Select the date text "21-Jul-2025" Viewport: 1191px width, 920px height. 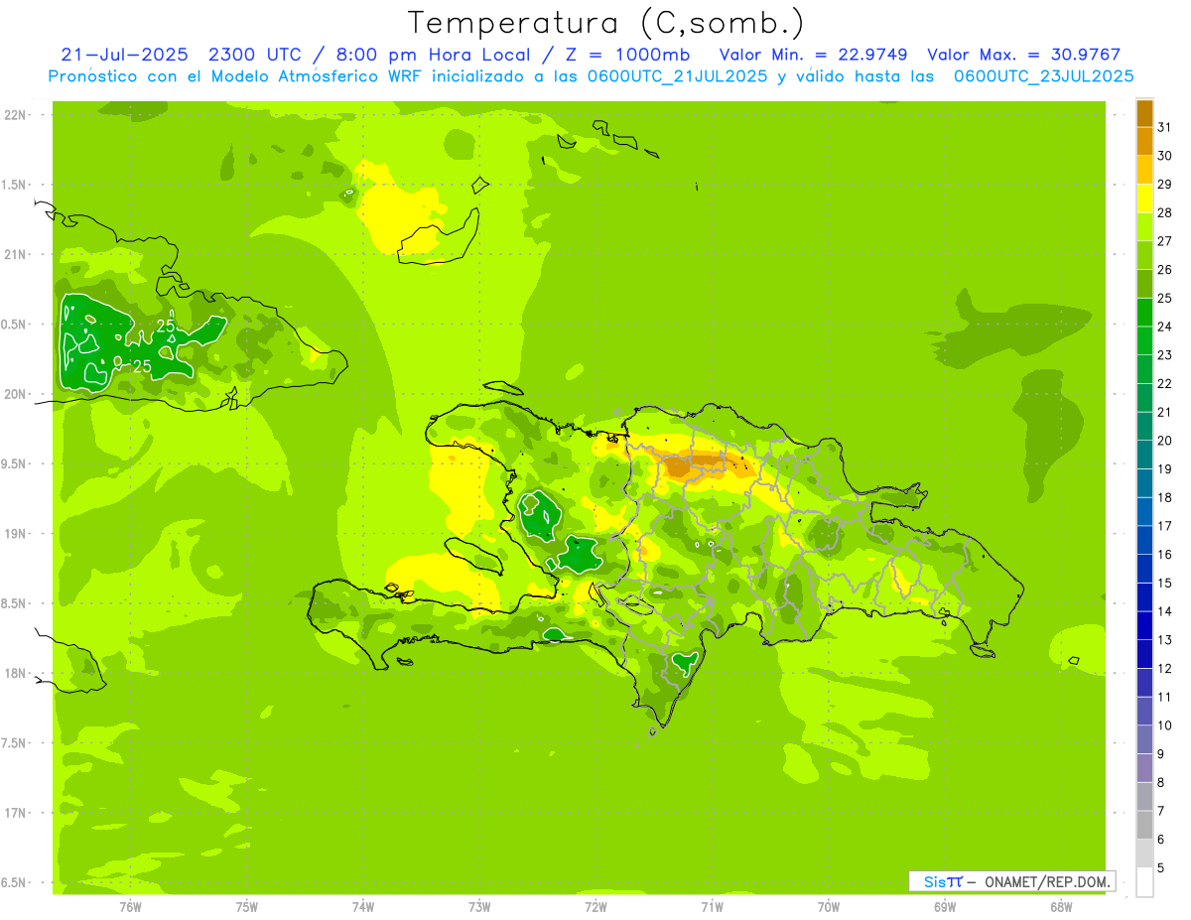click(x=124, y=55)
